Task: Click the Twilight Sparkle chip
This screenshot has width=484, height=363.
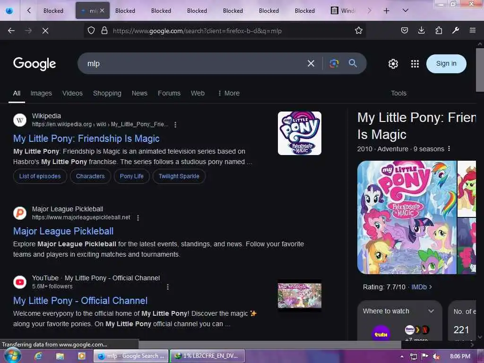Action: pos(179,176)
